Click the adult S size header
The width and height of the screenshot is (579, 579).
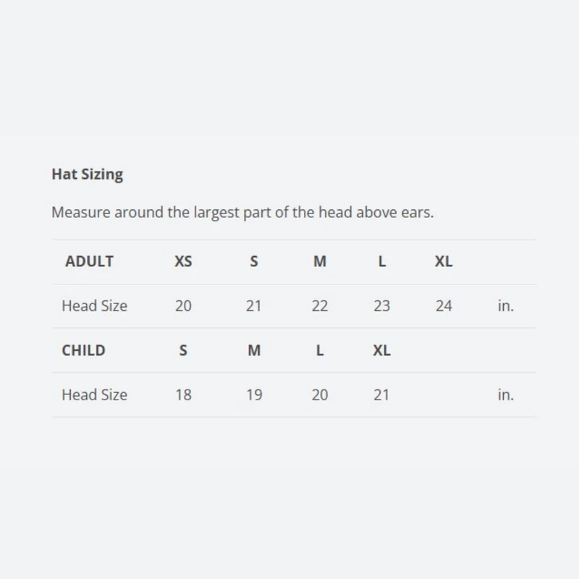pos(254,261)
